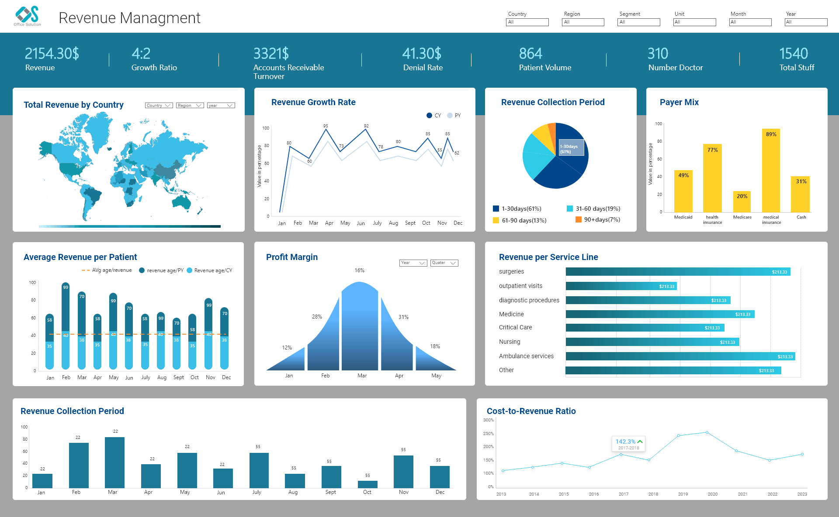Expand the Year dropdown in Profit Margin
This screenshot has height=517, width=839.
click(413, 263)
